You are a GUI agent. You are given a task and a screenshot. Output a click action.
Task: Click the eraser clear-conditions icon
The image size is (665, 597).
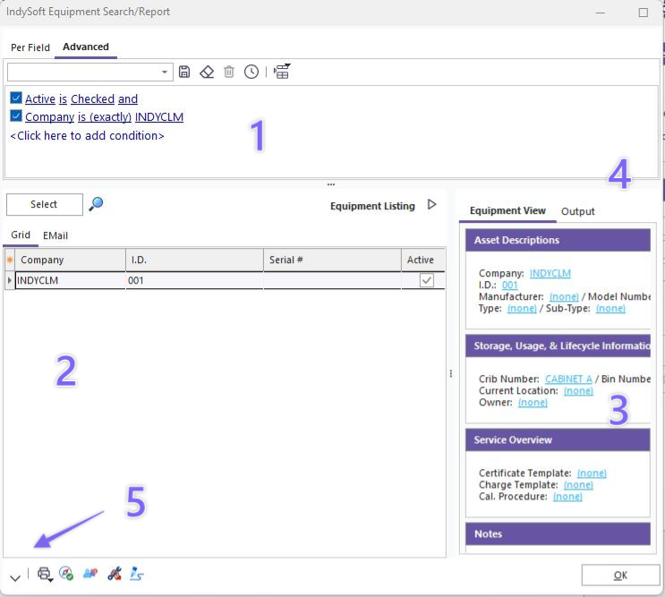[x=207, y=72]
